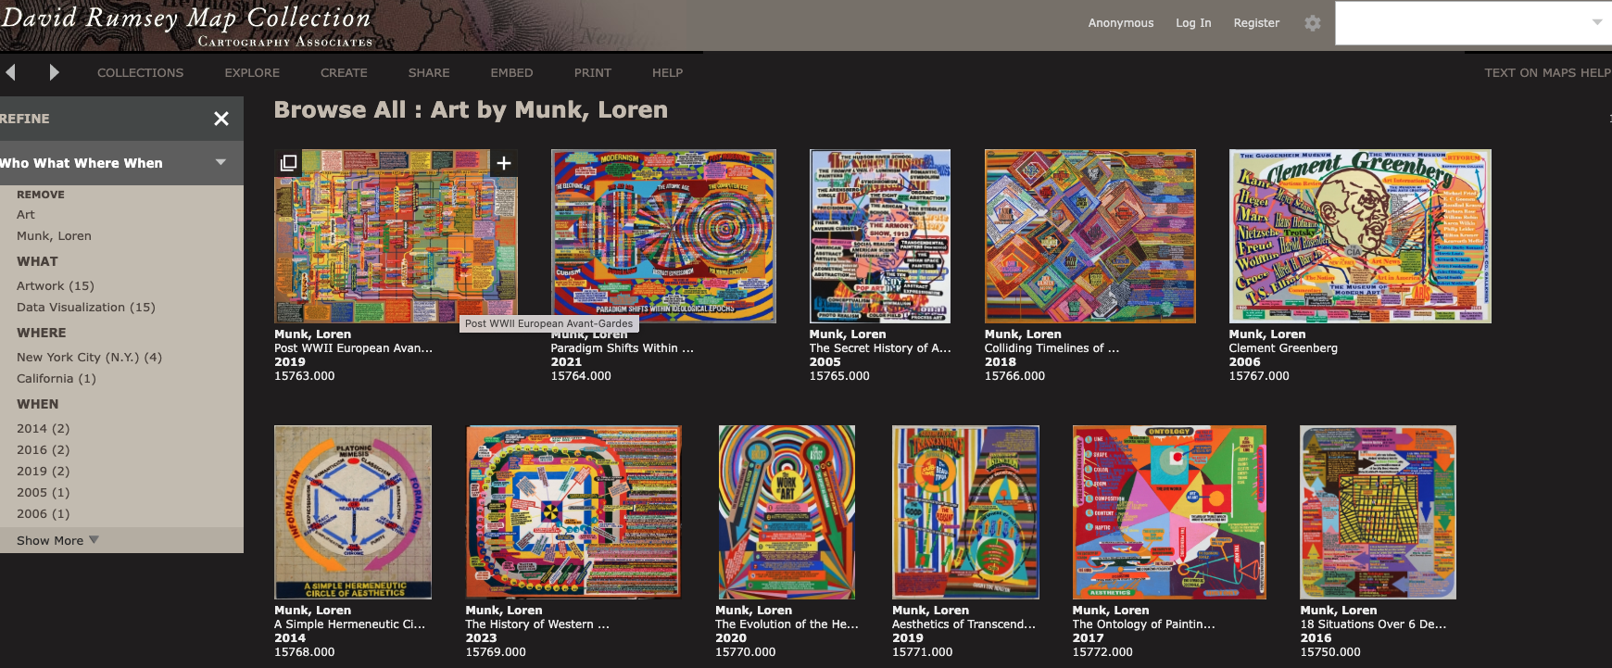
Task: Click 'Post WWII European Avan...' title text
Action: 353,348
